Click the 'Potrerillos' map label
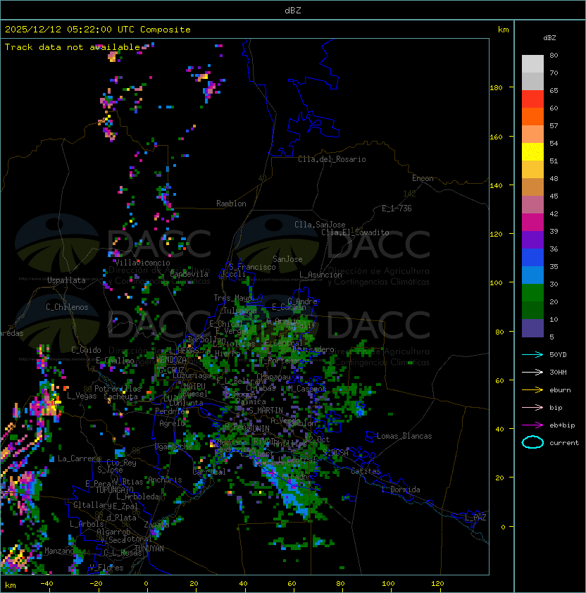 118,389
